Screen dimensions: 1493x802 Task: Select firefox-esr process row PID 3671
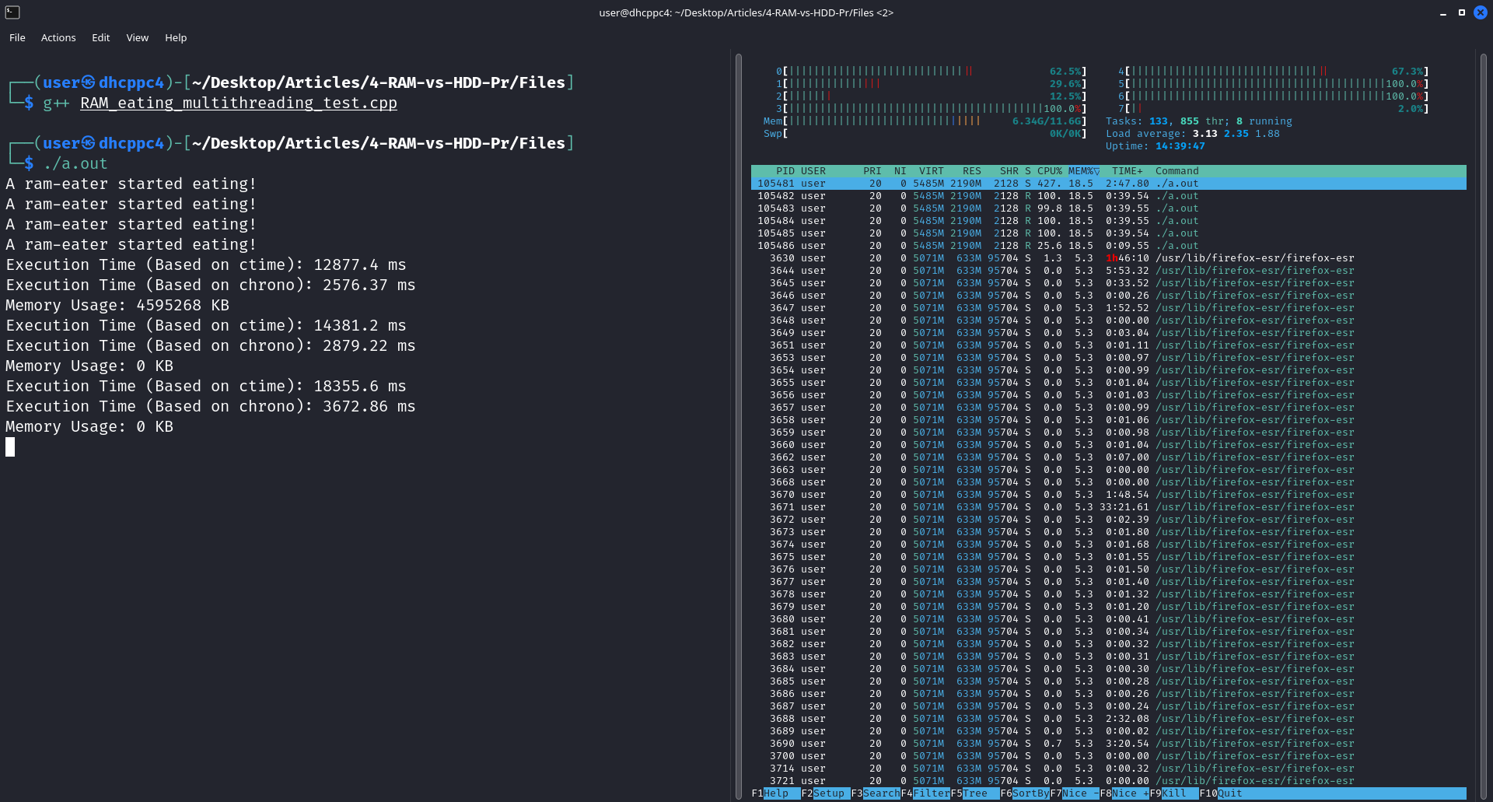(x=1109, y=507)
